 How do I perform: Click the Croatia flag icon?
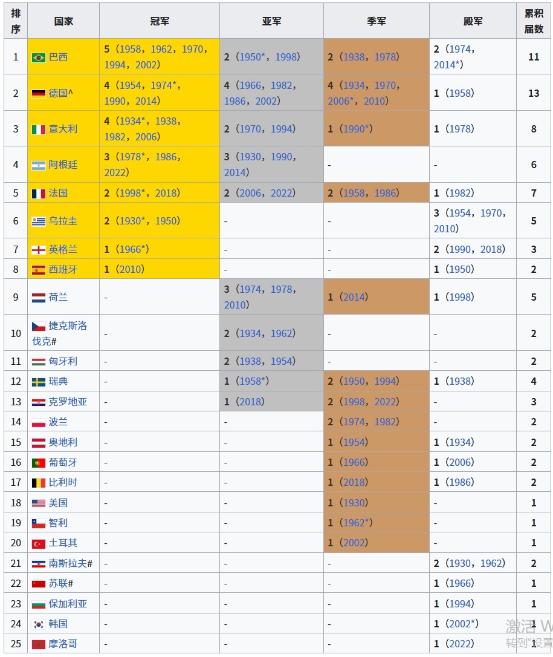[x=39, y=402]
